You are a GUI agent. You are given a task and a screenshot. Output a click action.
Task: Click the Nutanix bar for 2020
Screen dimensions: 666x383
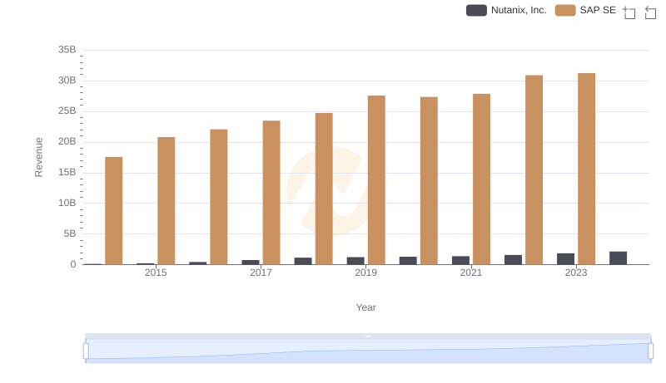pos(408,261)
